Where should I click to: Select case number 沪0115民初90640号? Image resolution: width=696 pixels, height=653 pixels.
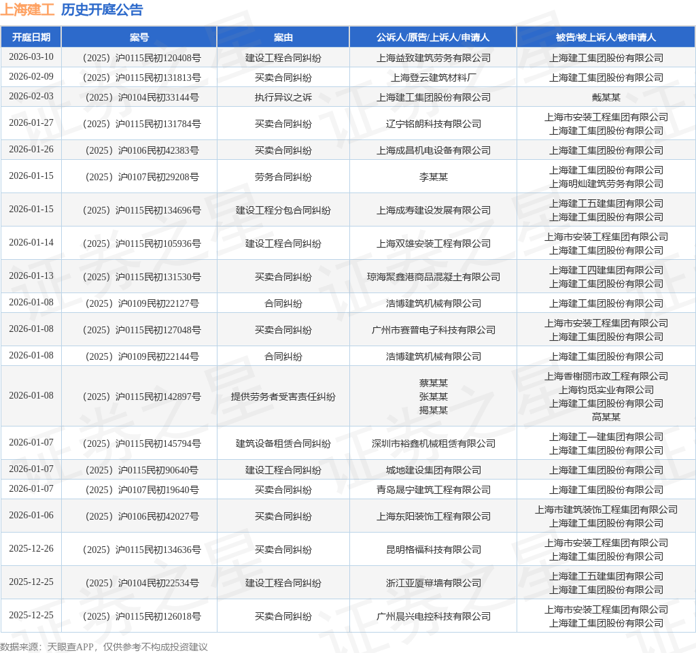point(142,470)
